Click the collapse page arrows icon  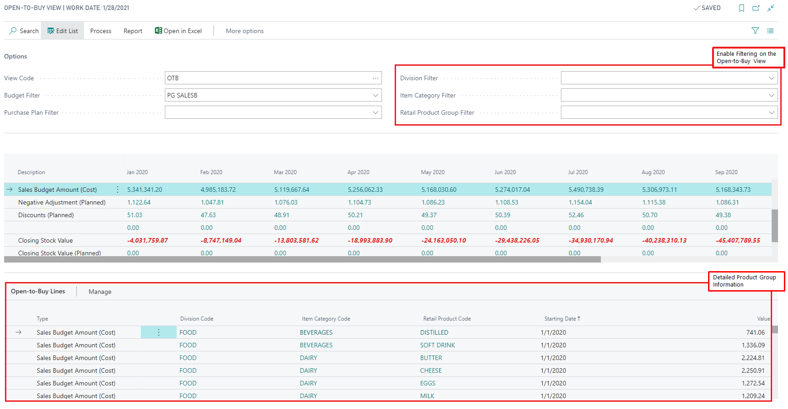(x=771, y=8)
